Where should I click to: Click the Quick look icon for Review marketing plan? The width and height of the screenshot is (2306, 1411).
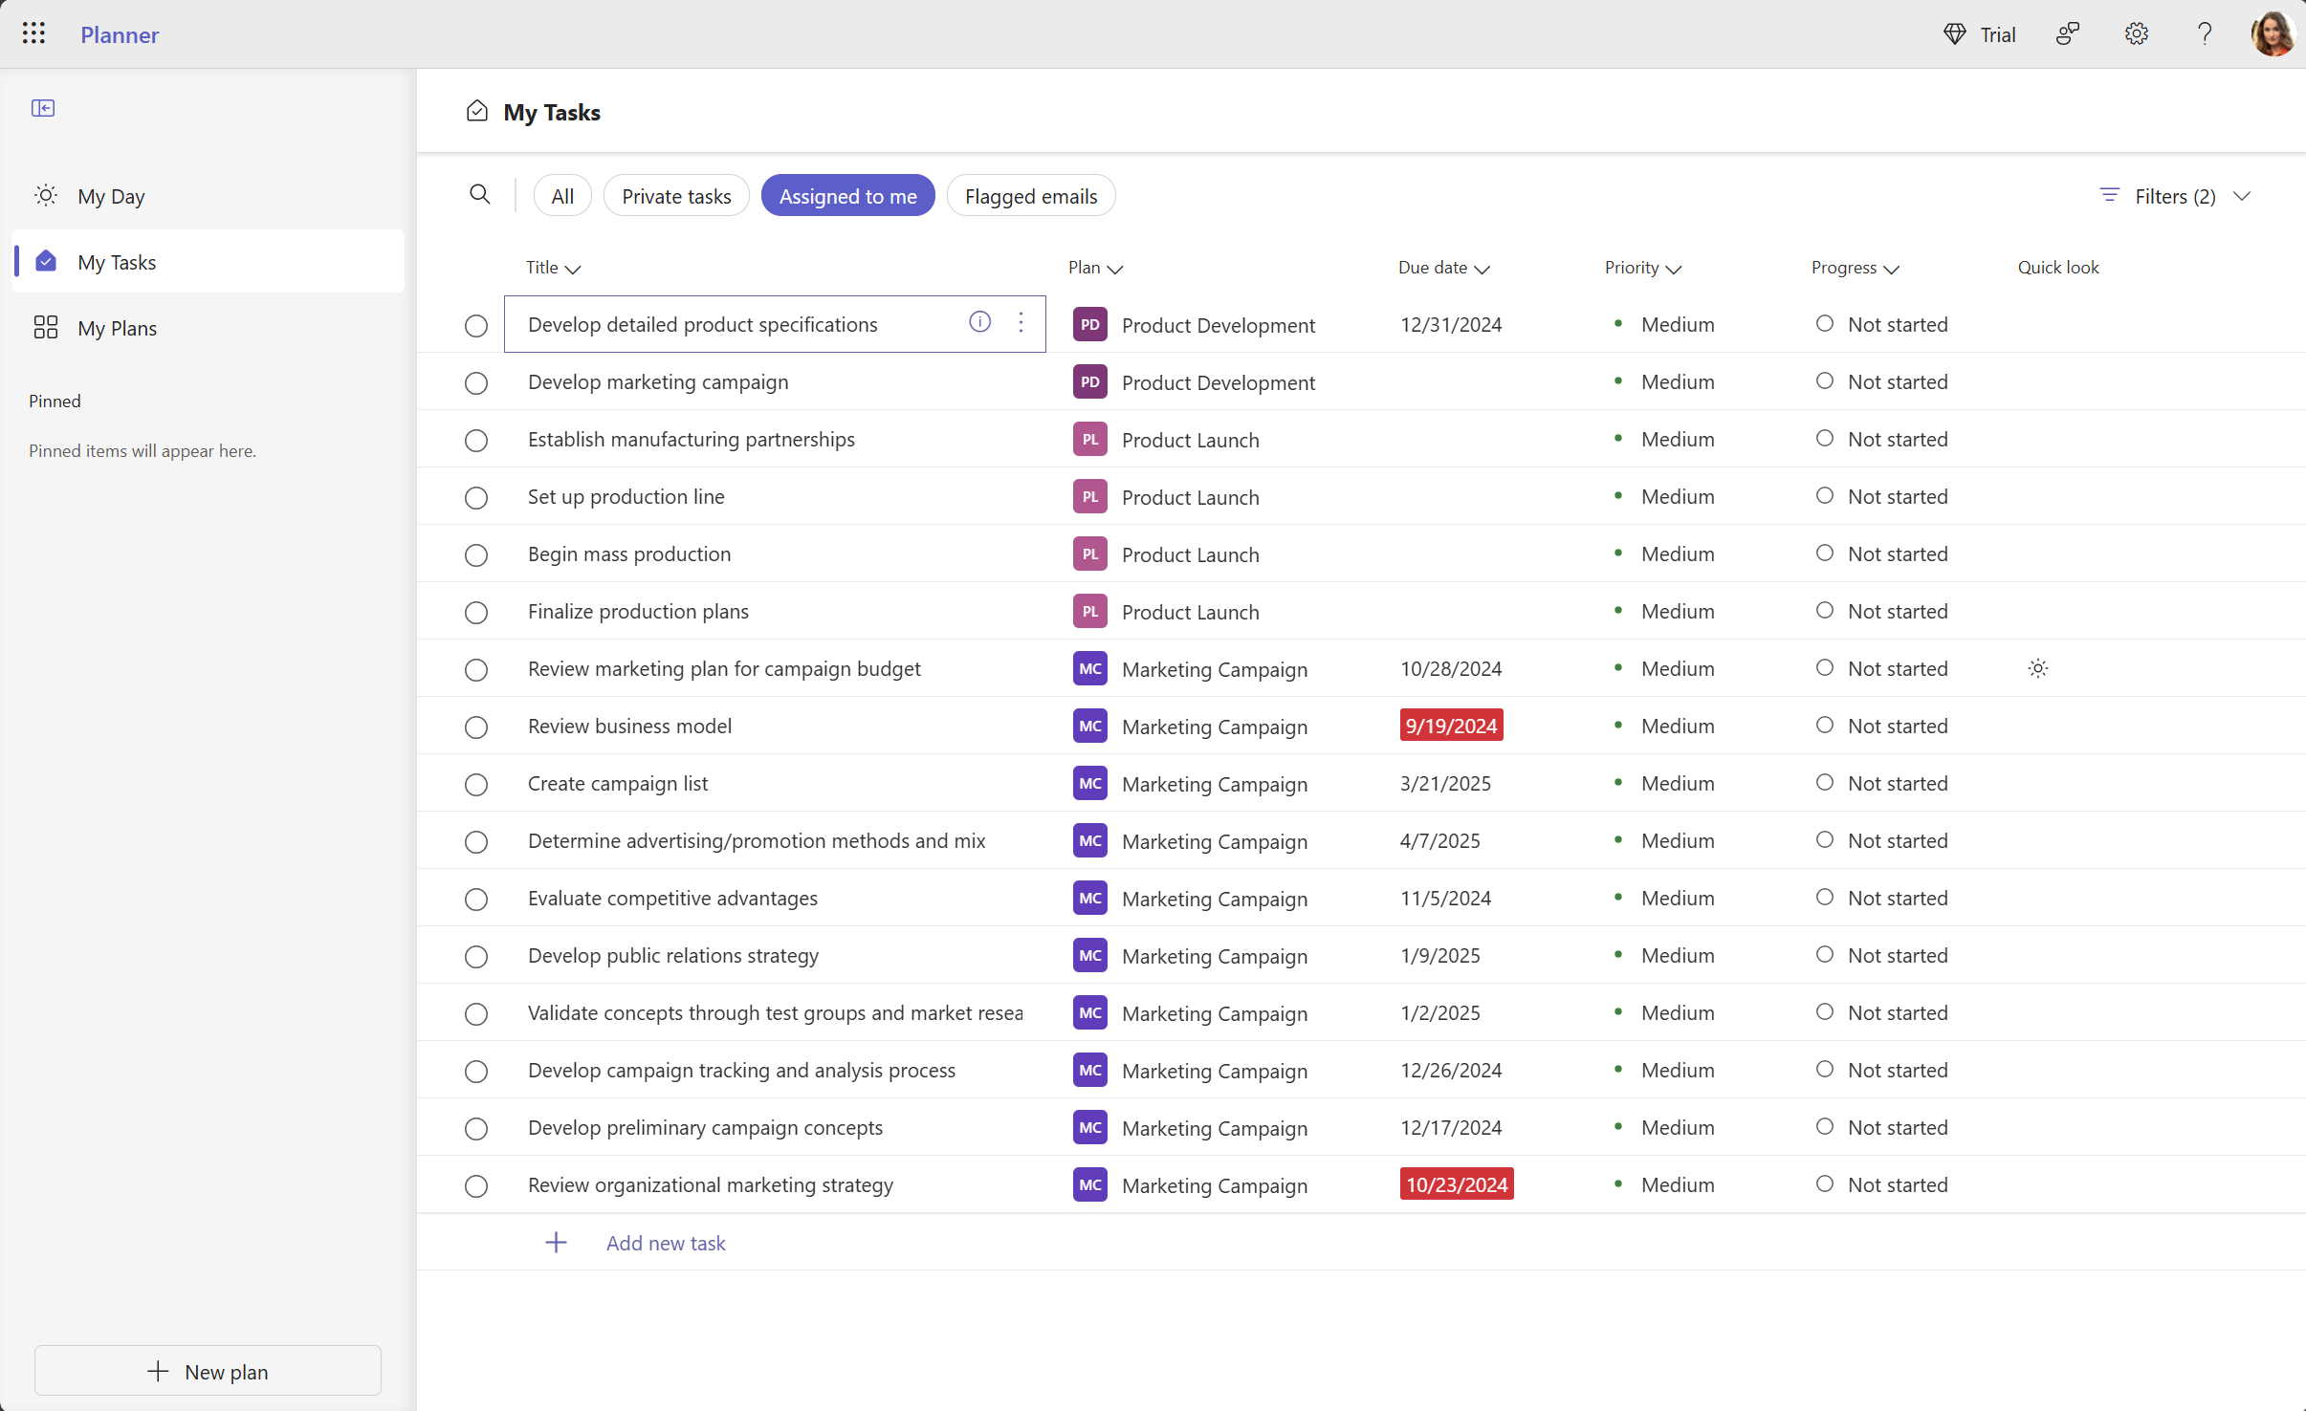2037,668
